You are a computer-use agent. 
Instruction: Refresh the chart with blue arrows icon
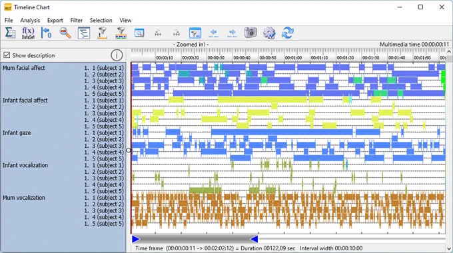click(288, 33)
